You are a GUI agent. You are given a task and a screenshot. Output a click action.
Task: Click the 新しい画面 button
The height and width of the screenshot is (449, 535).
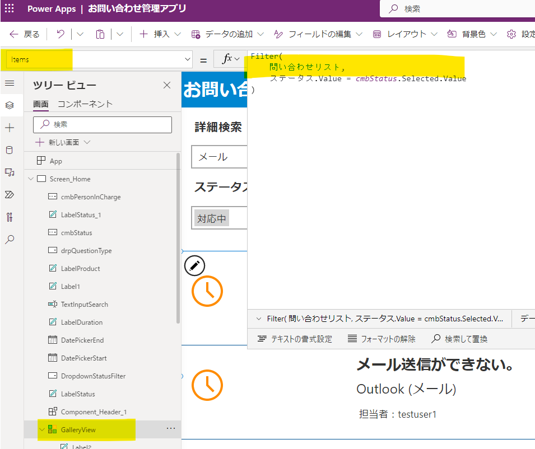pyautogui.click(x=63, y=142)
